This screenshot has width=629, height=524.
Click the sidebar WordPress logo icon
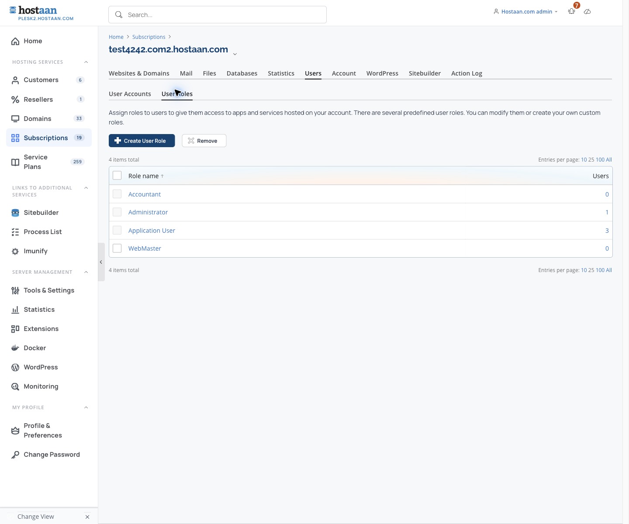[15, 367]
